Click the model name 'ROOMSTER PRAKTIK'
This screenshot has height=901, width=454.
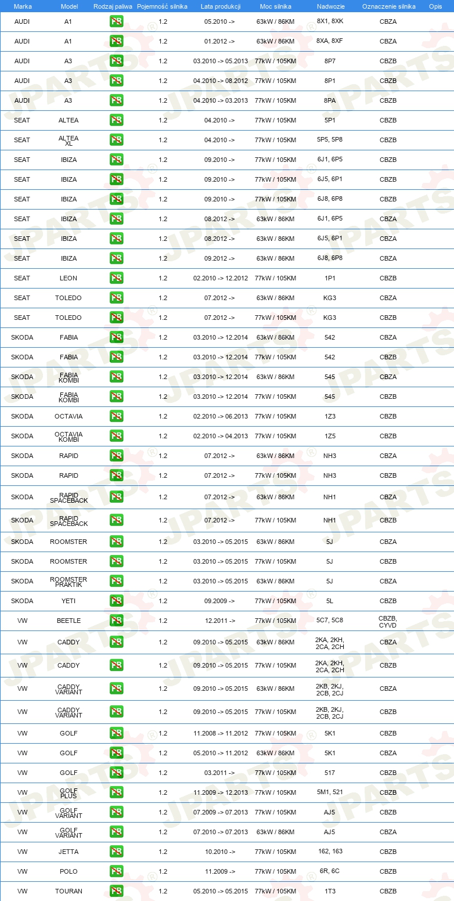point(69,582)
